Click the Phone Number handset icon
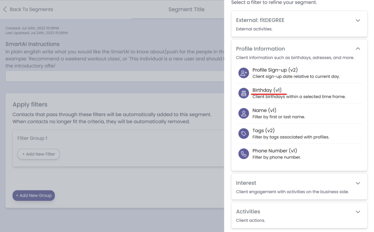The image size is (374, 232). click(x=244, y=154)
